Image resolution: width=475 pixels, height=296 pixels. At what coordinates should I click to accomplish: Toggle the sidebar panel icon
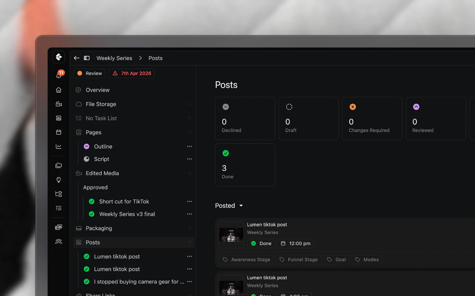[x=87, y=58]
